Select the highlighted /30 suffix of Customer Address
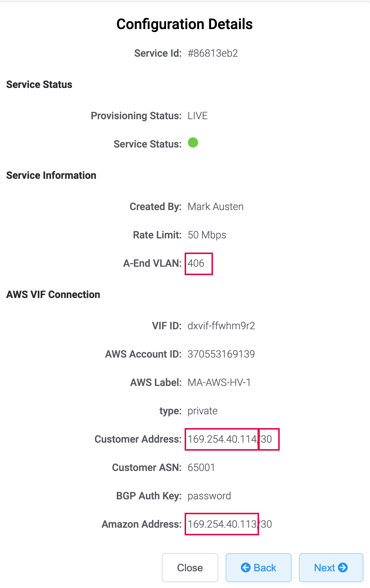This screenshot has height=588, width=370. click(x=268, y=439)
